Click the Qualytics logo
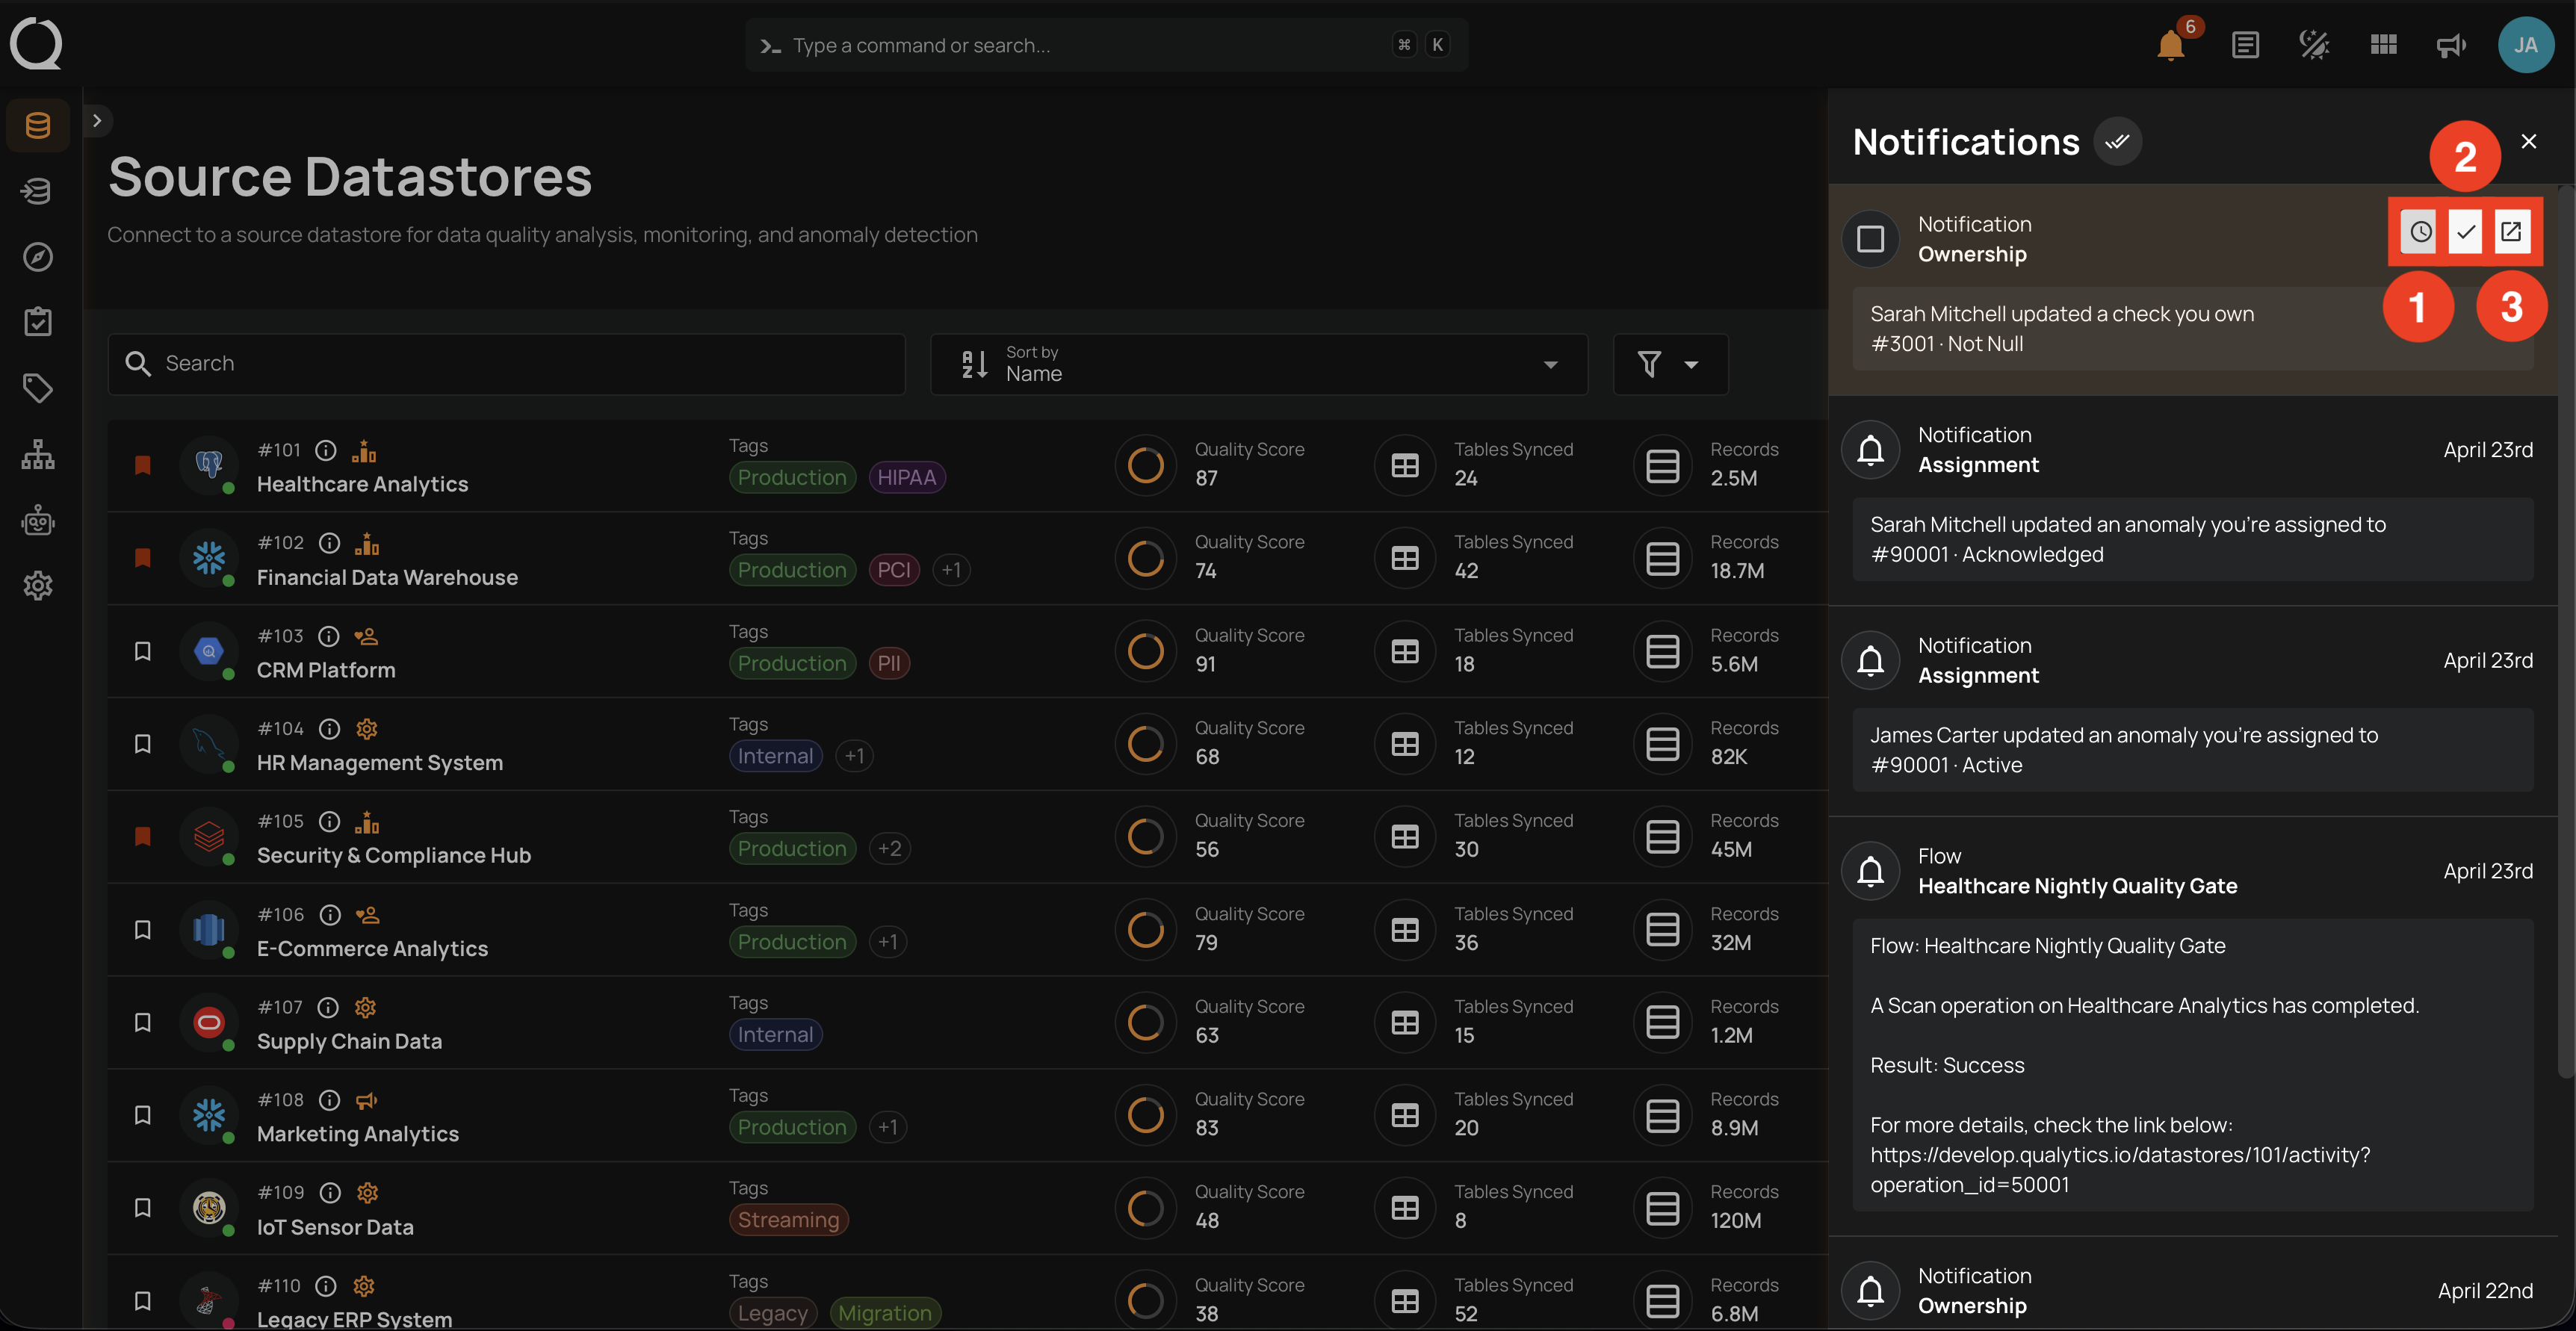2576x1331 pixels. 36,44
